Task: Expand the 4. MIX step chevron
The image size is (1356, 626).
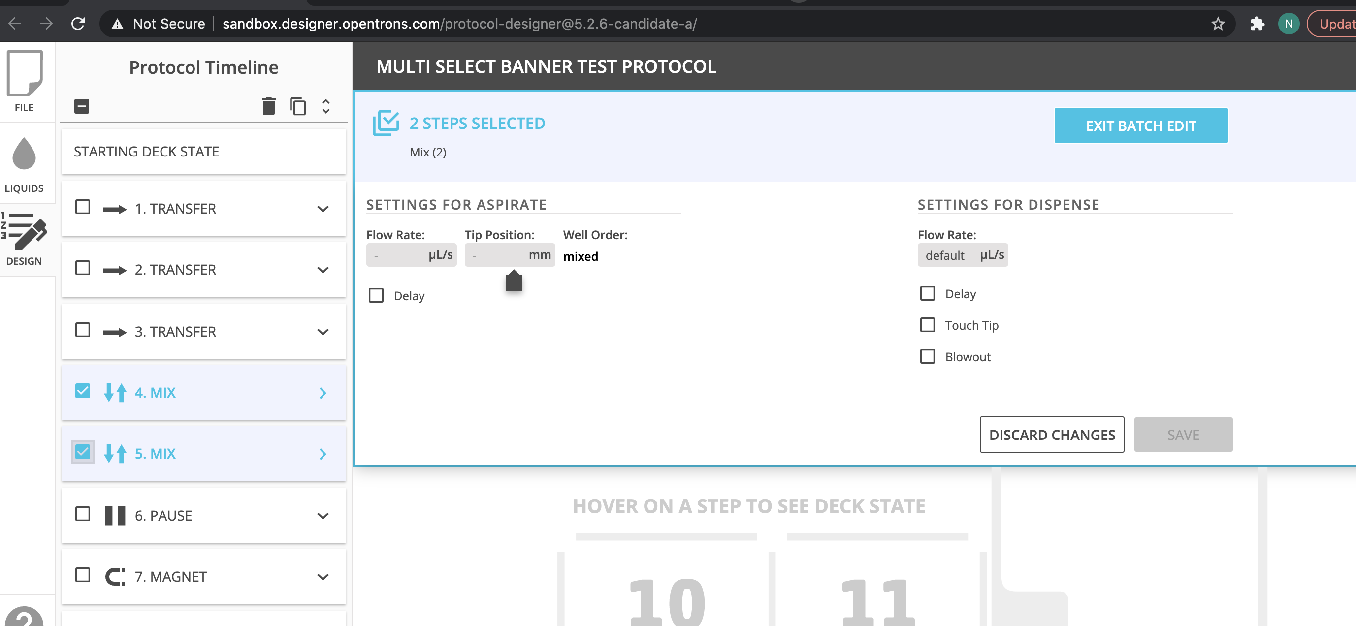Action: pos(323,393)
